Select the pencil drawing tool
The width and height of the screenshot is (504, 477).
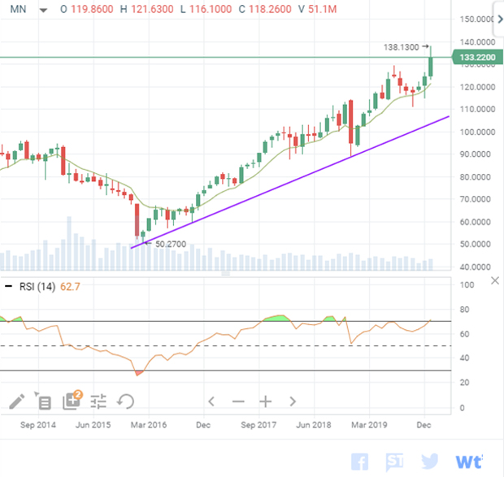click(17, 401)
